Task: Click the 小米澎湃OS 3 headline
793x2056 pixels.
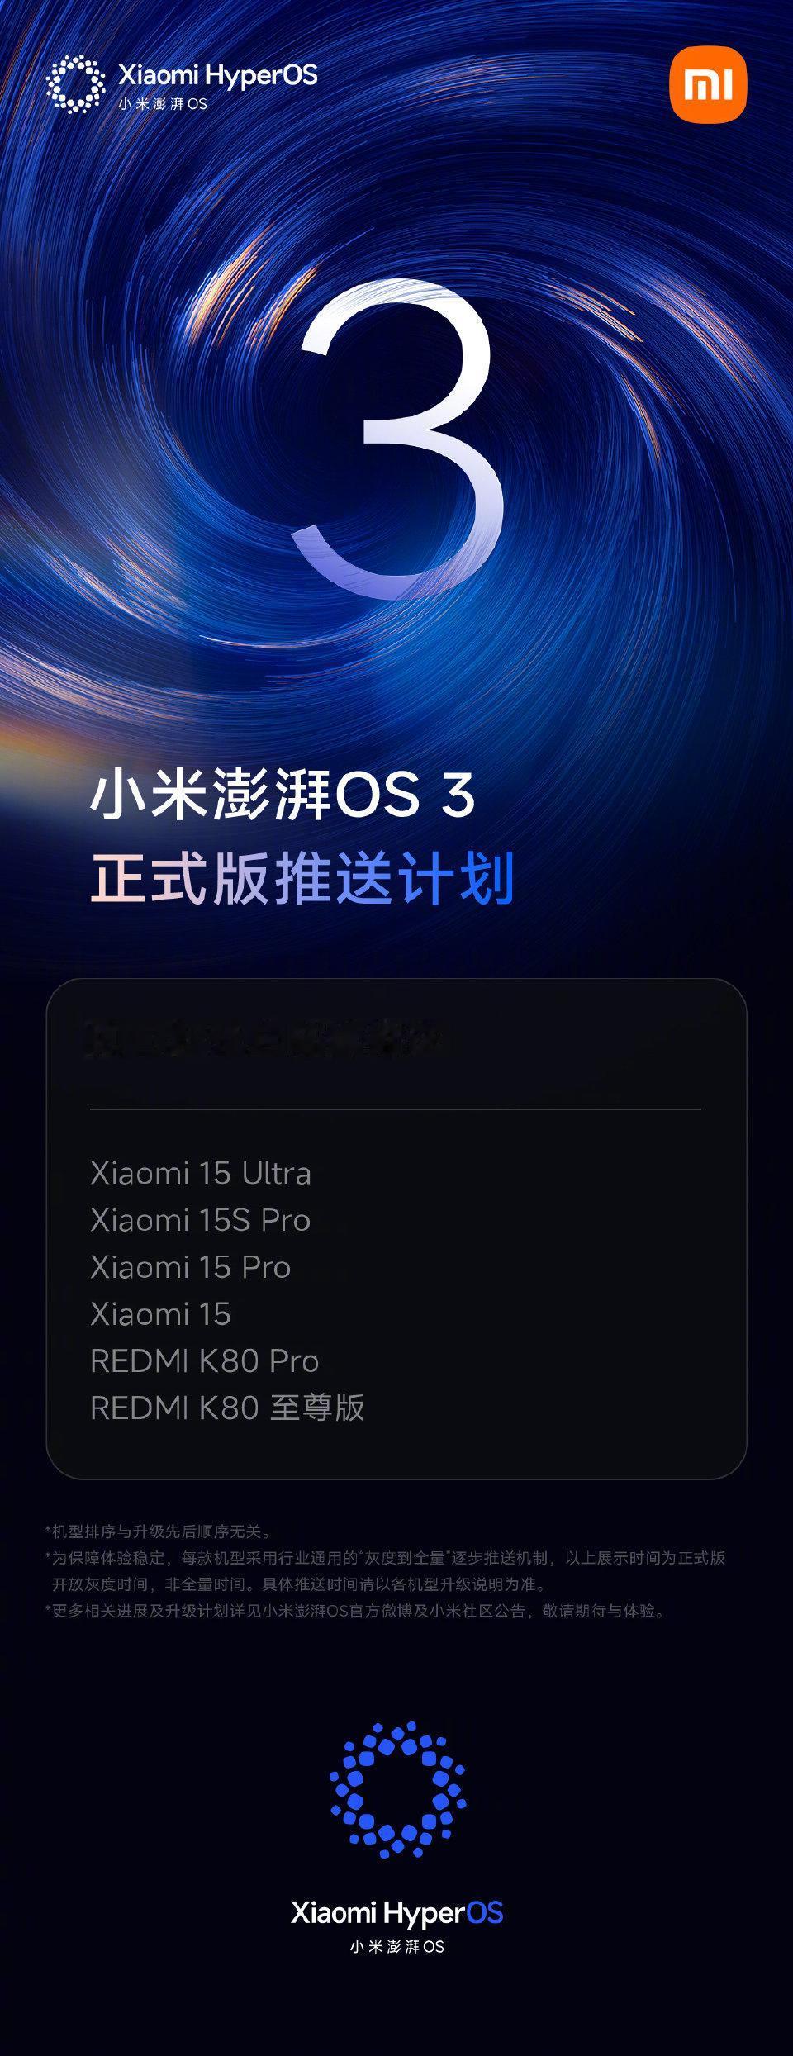Action: [283, 795]
